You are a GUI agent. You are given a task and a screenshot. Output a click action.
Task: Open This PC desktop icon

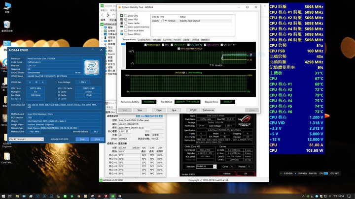[x=7, y=8]
